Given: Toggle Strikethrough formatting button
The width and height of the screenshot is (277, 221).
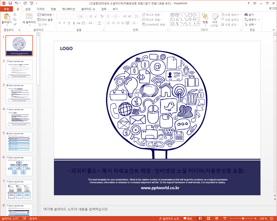Looking at the screenshot, I should point(79,23).
